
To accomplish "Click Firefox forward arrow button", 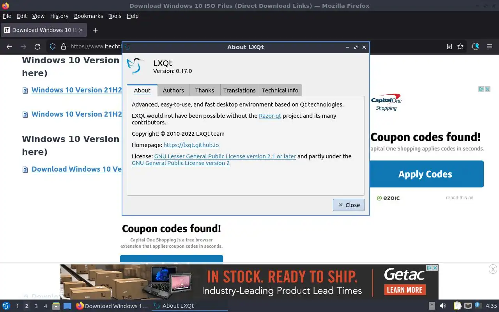I will (x=23, y=46).
